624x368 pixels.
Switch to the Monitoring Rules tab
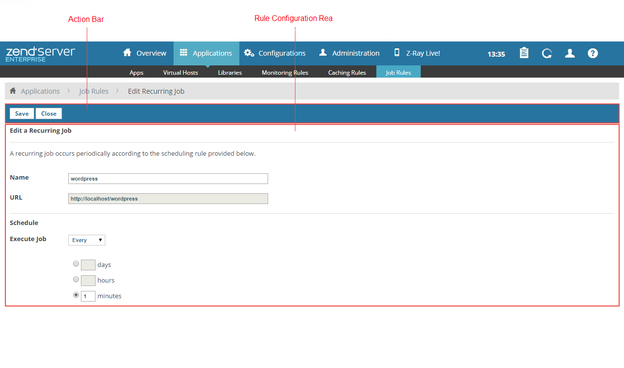285,72
